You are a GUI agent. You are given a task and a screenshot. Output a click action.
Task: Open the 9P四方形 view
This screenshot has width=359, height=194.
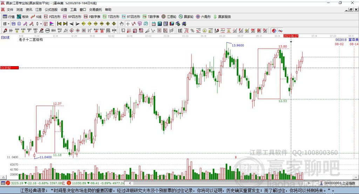72,17
